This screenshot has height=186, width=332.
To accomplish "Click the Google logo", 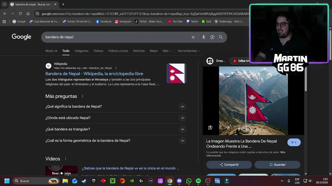I will [x=22, y=37].
